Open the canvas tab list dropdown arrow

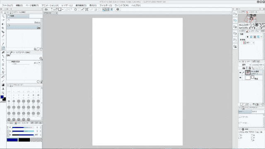pos(231,13)
